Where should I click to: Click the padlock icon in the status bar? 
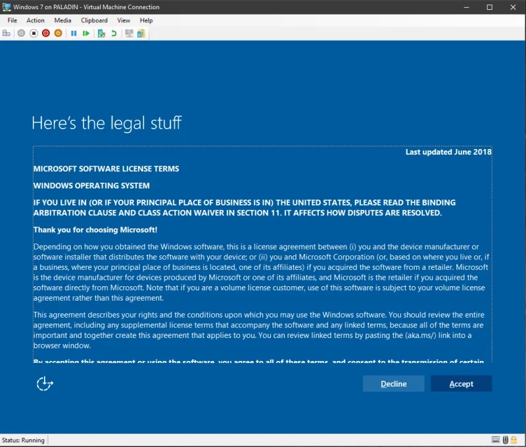(514, 440)
